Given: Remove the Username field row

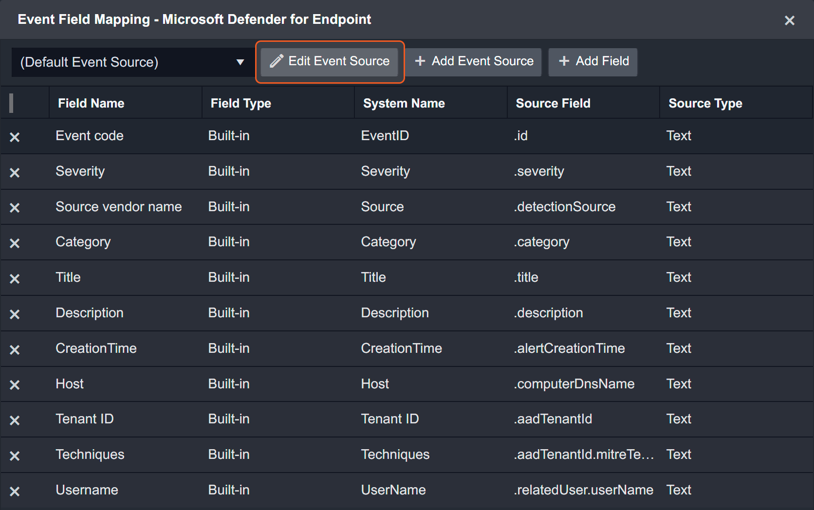Looking at the screenshot, I should [x=15, y=492].
